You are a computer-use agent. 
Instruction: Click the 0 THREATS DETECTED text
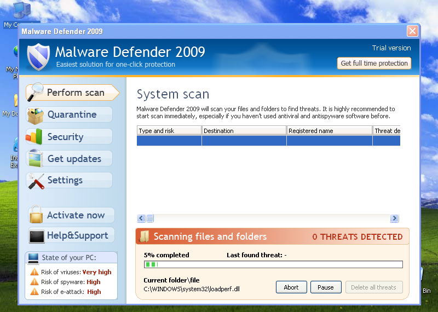[358, 237]
